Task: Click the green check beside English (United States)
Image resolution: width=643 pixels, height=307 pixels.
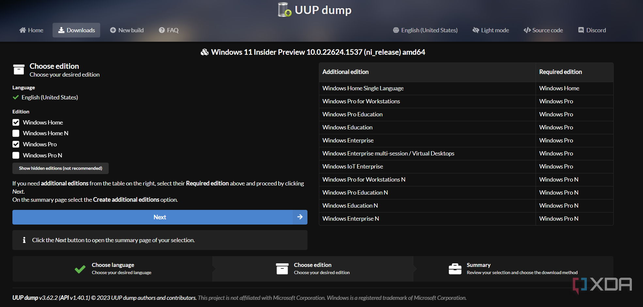Action: [x=16, y=97]
